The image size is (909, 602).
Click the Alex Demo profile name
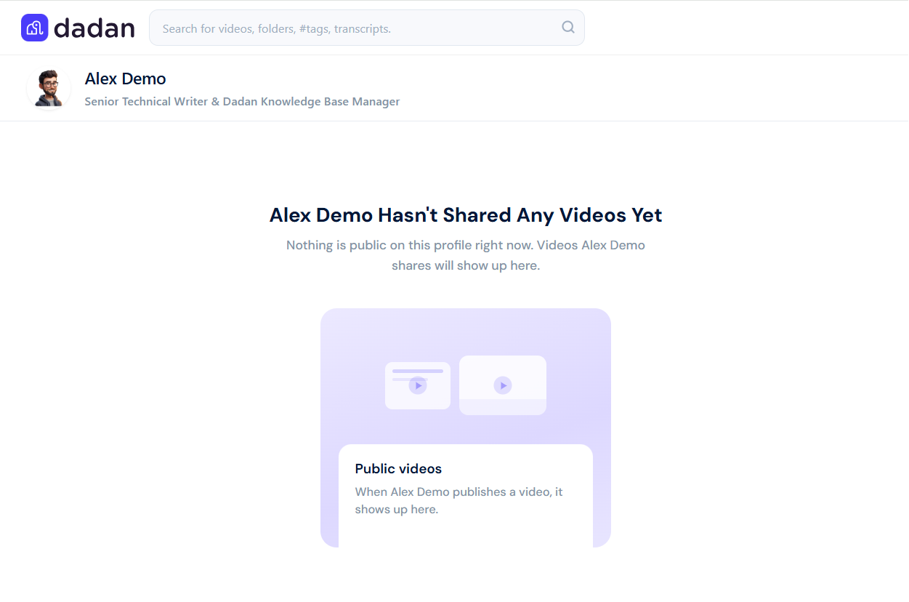125,79
